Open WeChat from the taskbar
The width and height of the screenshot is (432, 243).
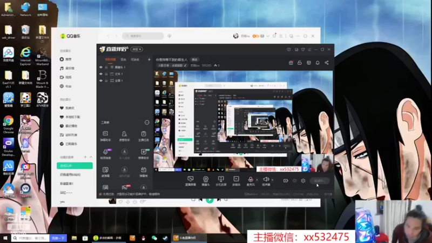pos(154,238)
